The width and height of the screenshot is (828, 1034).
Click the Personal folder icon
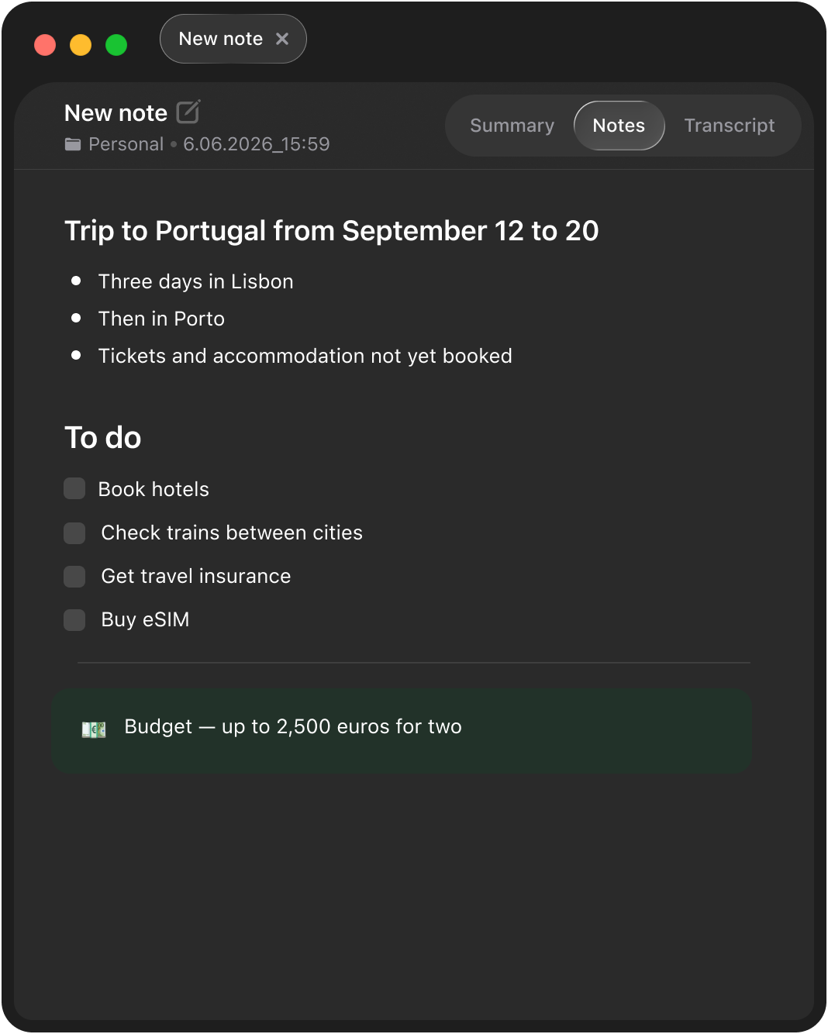point(73,144)
